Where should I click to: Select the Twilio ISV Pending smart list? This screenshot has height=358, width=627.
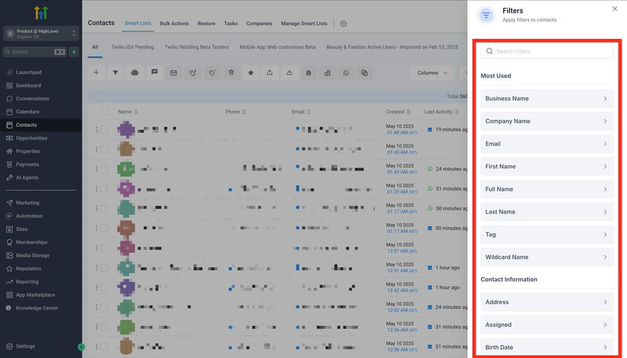pyautogui.click(x=132, y=47)
